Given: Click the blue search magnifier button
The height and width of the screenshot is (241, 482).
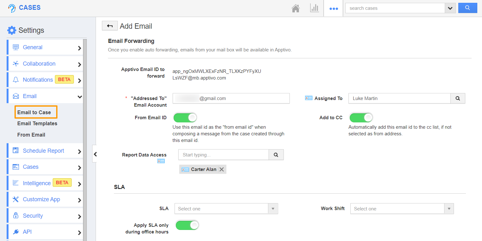Looking at the screenshot, I should pyautogui.click(x=467, y=8).
